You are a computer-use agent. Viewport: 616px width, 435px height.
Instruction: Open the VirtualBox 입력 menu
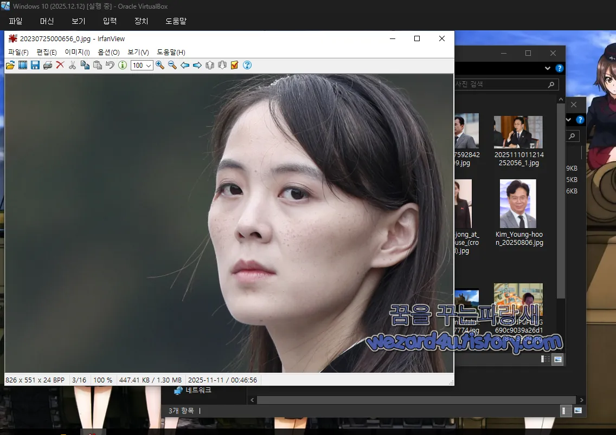pyautogui.click(x=110, y=21)
